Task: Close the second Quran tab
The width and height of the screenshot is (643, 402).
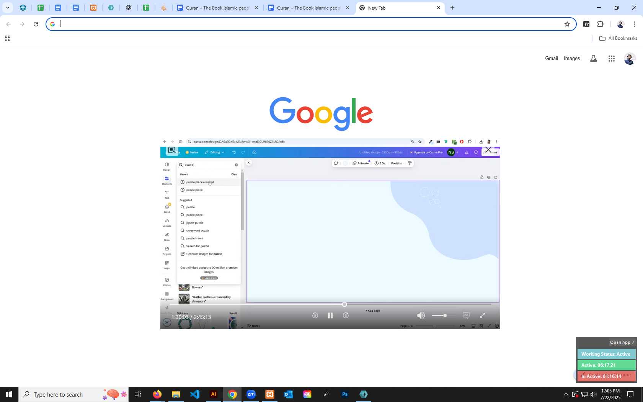Action: [348, 8]
